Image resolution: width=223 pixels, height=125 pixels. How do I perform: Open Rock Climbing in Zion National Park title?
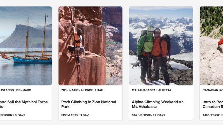click(89, 104)
